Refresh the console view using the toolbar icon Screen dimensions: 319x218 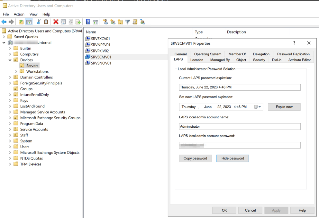tap(70, 22)
